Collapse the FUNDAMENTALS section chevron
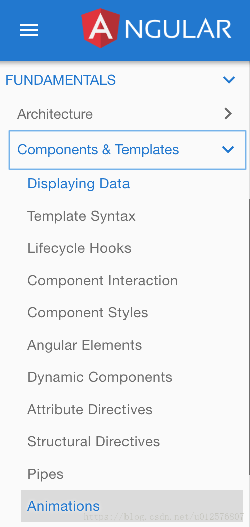The height and width of the screenshot is (527, 250). 229,80
